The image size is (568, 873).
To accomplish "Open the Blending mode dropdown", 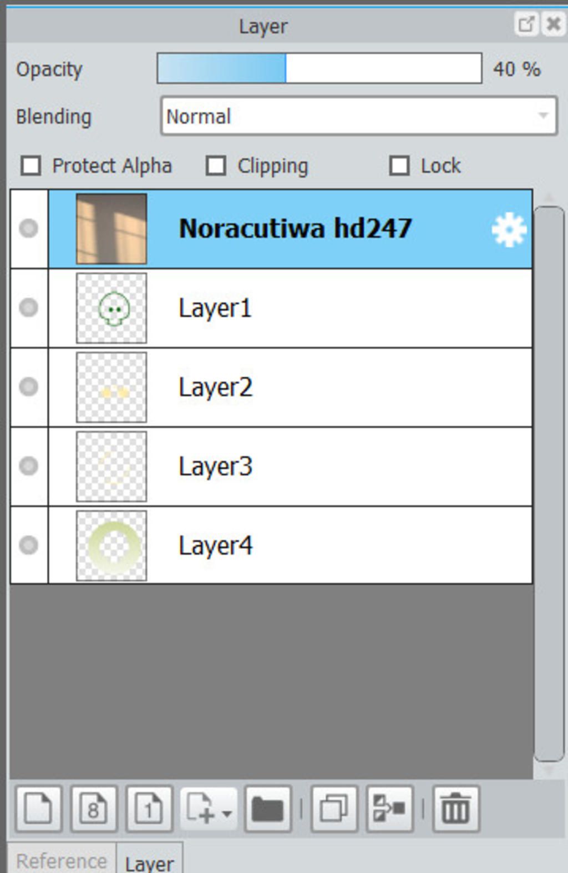I will pyautogui.click(x=359, y=116).
